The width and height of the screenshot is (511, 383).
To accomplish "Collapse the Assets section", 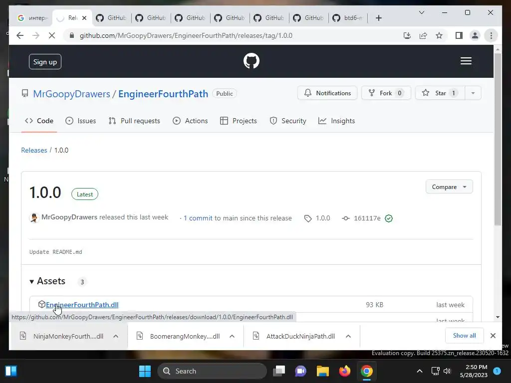I will [47, 281].
